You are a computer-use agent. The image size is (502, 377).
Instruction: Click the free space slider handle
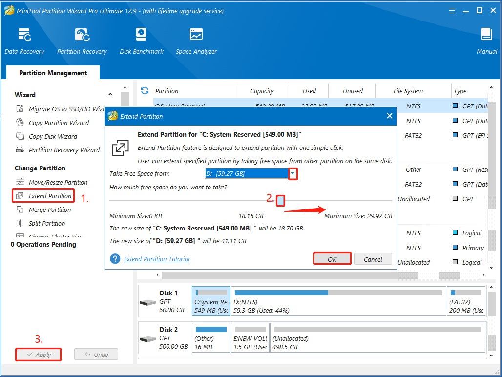280,201
